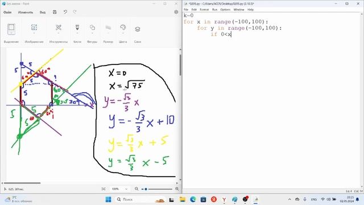Open Paint settings gear
This screenshot has width=364, height=205.
(176, 12)
